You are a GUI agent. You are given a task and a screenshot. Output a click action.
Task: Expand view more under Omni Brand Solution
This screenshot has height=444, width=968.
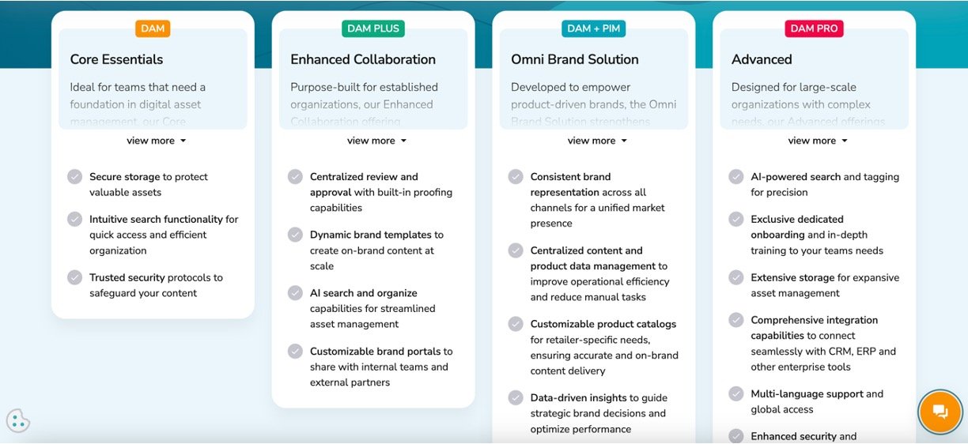tap(597, 141)
